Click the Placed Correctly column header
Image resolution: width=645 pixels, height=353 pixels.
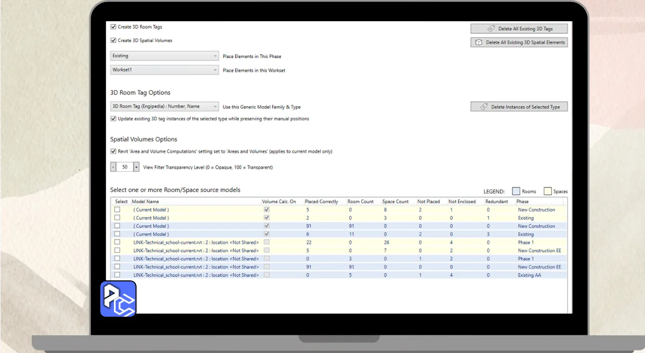pos(321,202)
